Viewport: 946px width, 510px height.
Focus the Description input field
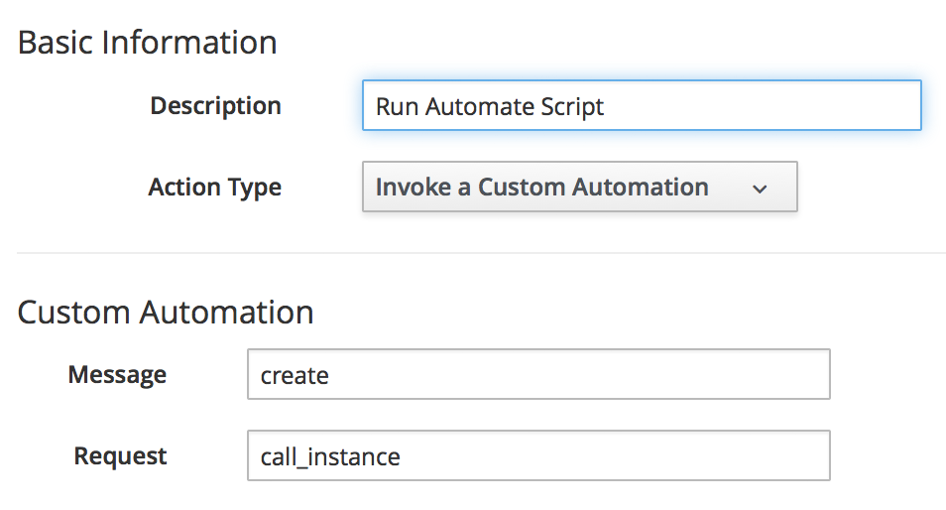click(642, 106)
